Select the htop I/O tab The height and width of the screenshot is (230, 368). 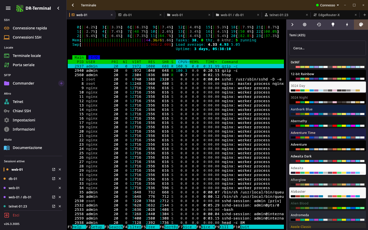point(94,57)
